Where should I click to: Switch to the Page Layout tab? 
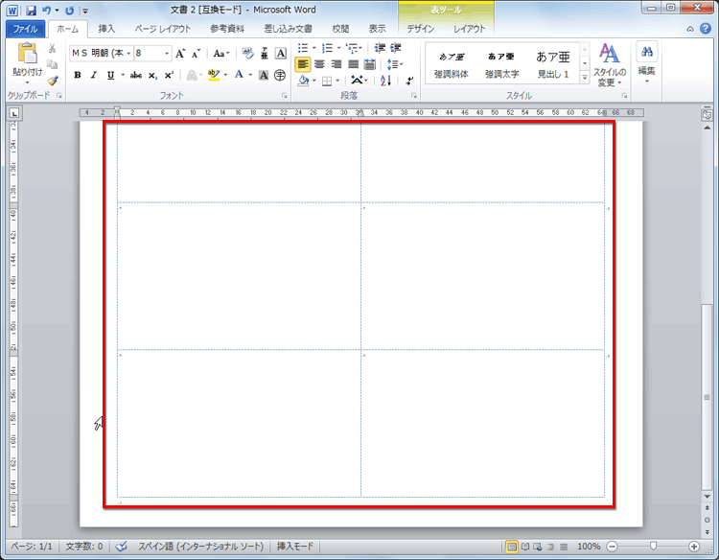(163, 29)
